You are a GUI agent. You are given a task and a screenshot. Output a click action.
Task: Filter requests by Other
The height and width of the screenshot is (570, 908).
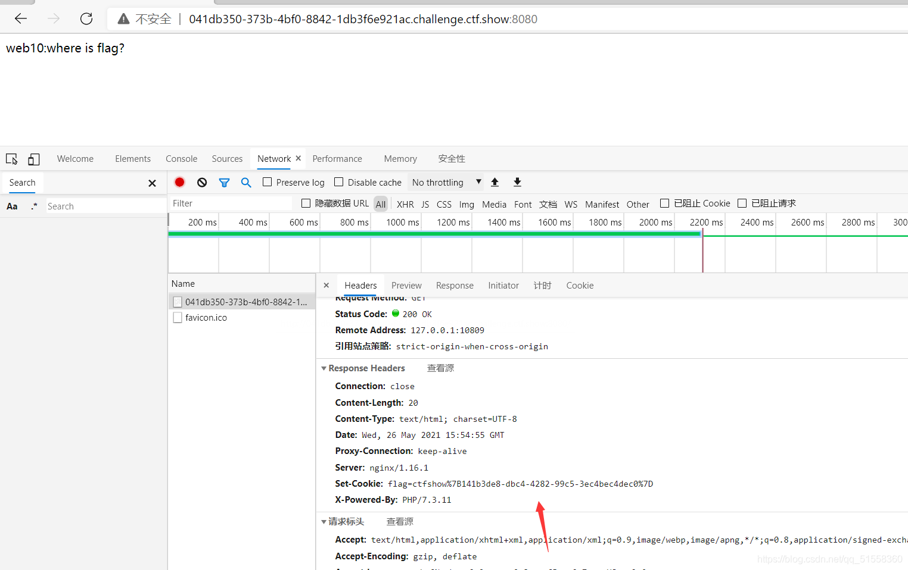click(638, 204)
